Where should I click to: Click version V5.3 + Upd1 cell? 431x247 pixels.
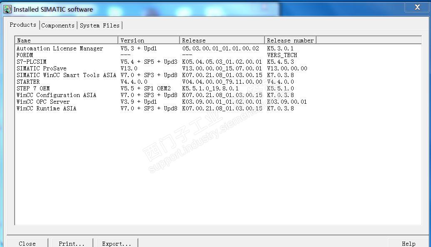point(139,48)
